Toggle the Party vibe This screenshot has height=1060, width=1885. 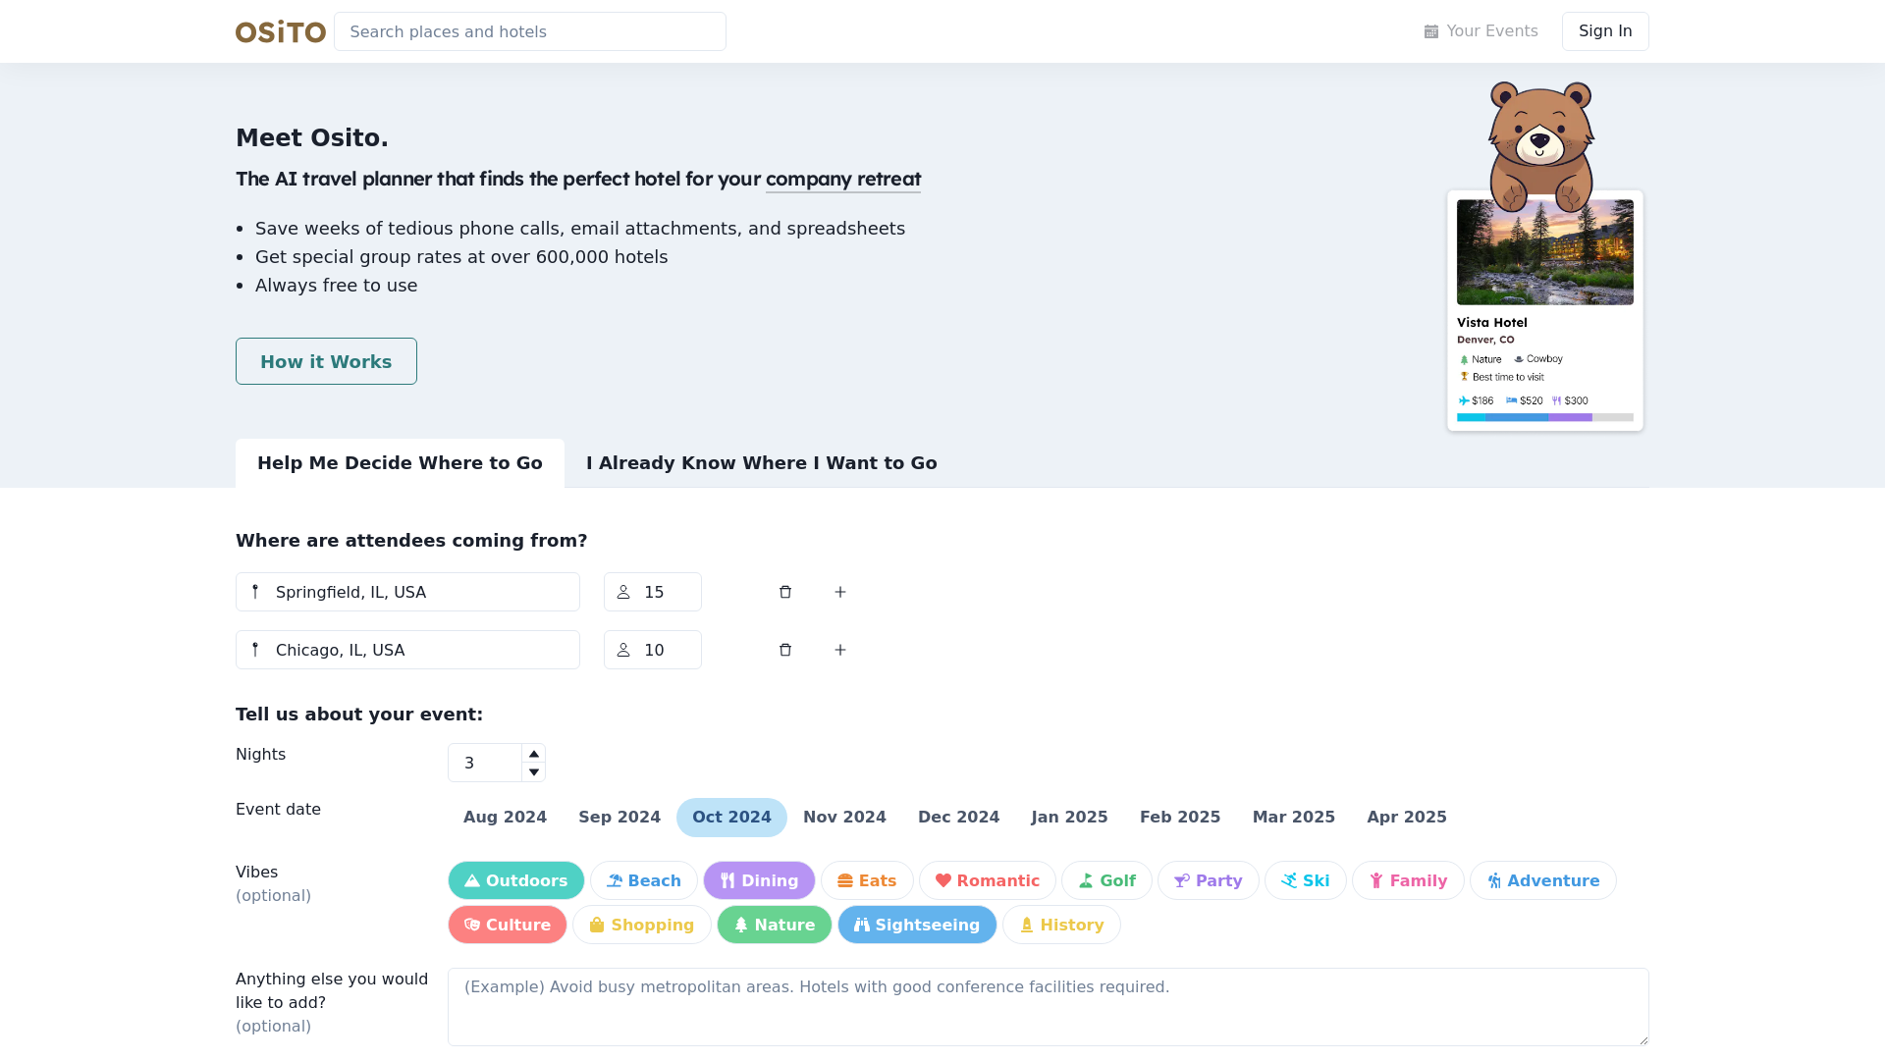click(x=1209, y=880)
